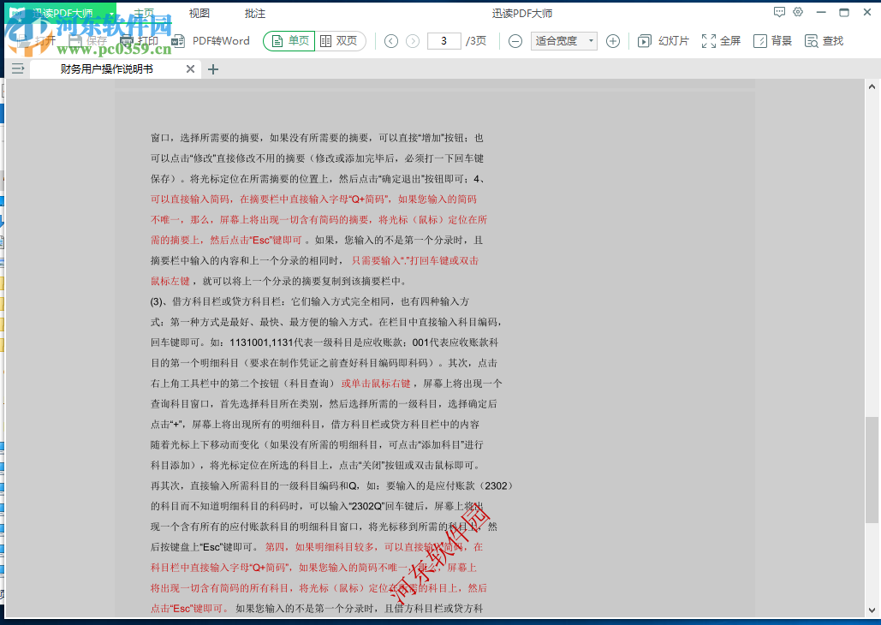
Task: Decrease zoom using the minus control
Action: click(514, 40)
